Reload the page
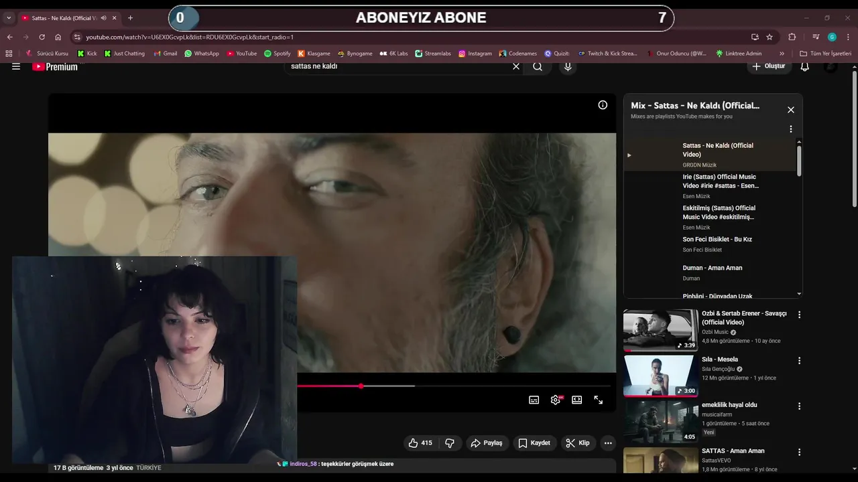Viewport: 858px width, 482px height. [x=42, y=37]
